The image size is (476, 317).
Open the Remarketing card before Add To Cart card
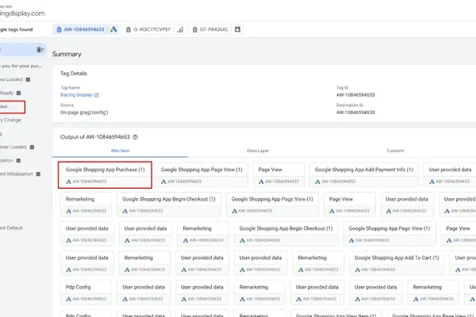318,263
